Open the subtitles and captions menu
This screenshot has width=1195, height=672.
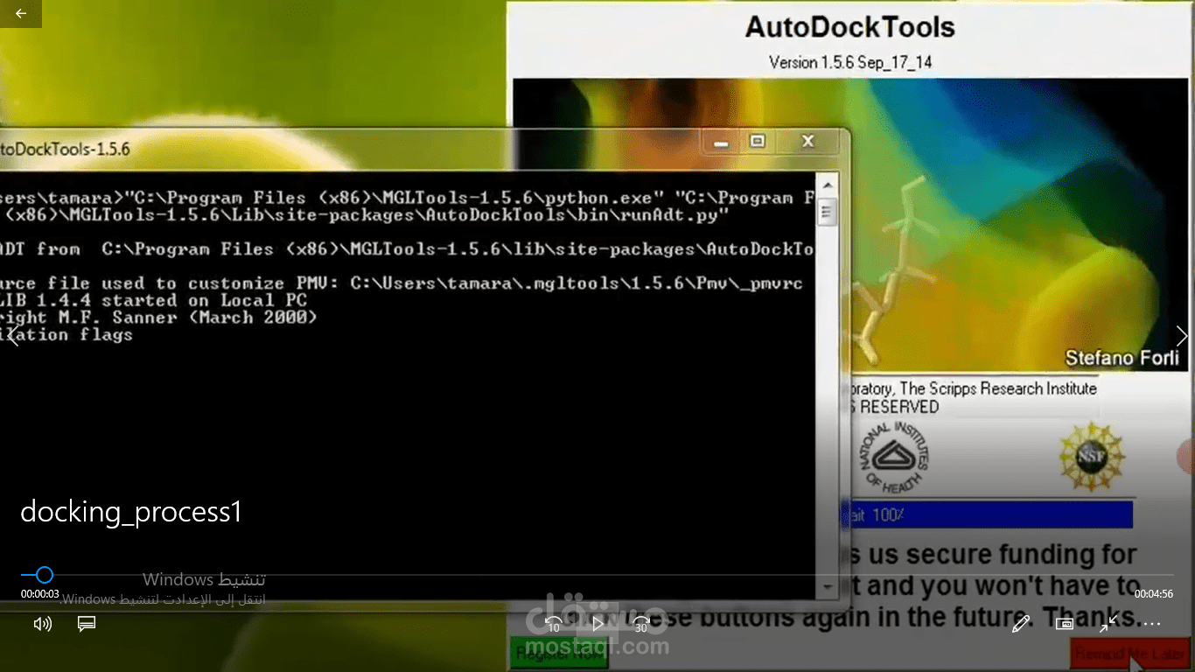pyautogui.click(x=86, y=624)
